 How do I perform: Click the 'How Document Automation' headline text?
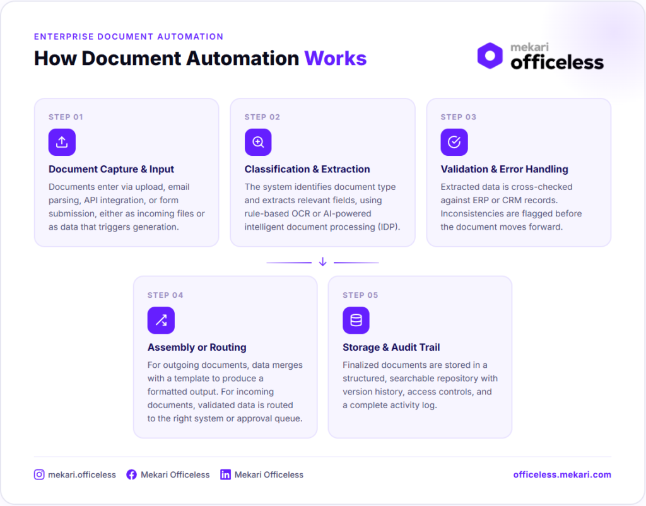click(167, 58)
